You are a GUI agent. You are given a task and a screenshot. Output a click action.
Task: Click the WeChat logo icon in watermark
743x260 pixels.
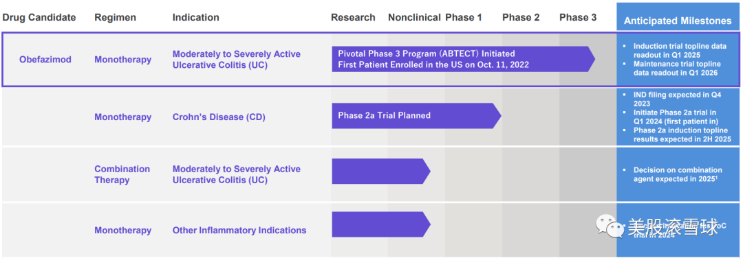pyautogui.click(x=610, y=227)
